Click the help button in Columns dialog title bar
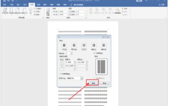Screen dimensions: 169x106 (104, 37)
